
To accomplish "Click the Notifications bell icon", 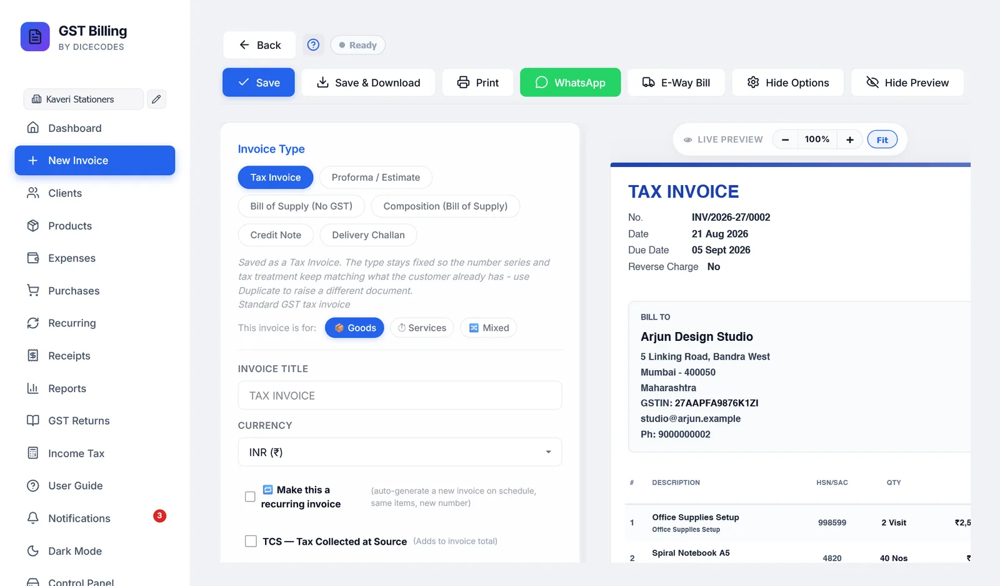I will click(x=33, y=518).
